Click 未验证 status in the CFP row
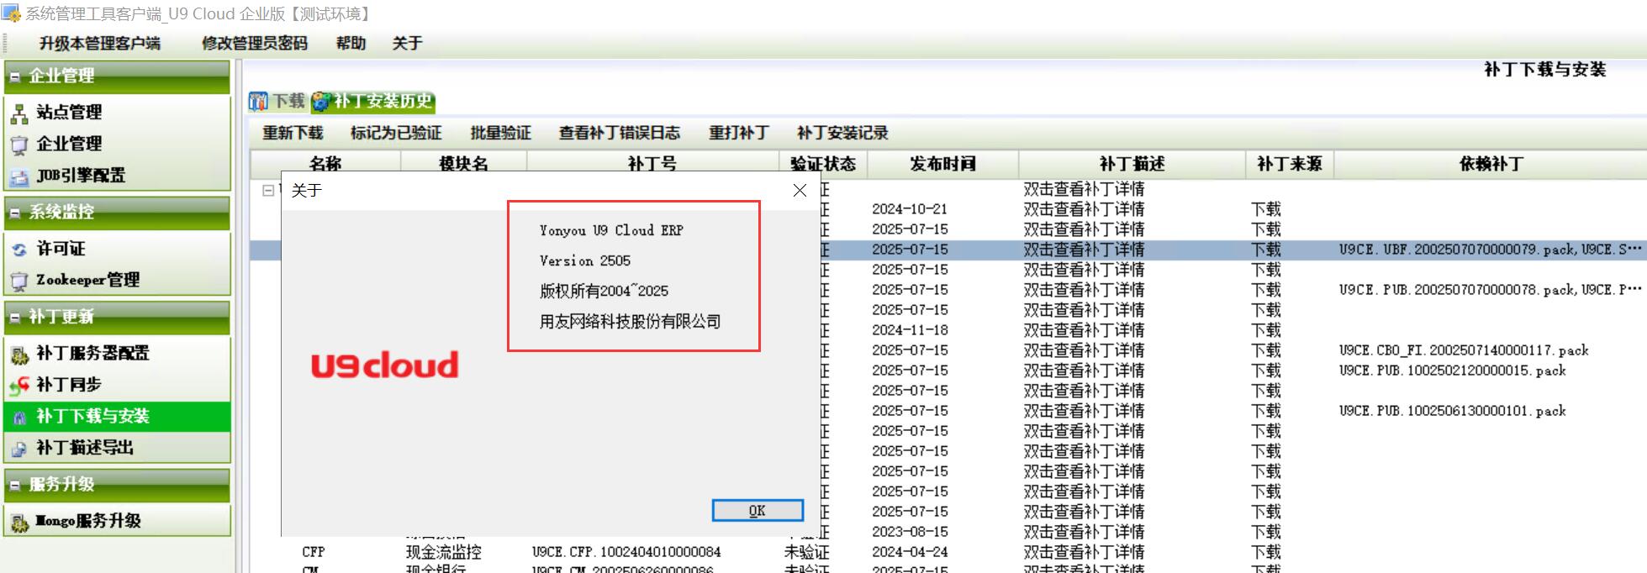This screenshot has height=573, width=1647. coord(806,552)
